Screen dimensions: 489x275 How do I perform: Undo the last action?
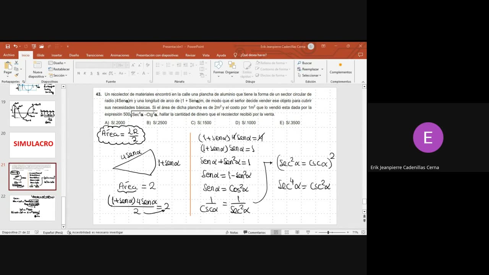(x=16, y=46)
